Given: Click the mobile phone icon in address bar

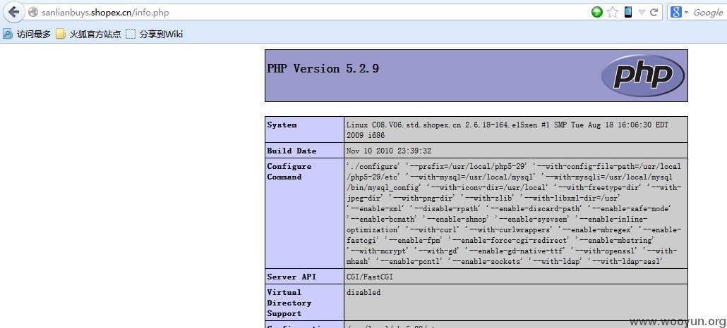Looking at the screenshot, I should (x=627, y=13).
